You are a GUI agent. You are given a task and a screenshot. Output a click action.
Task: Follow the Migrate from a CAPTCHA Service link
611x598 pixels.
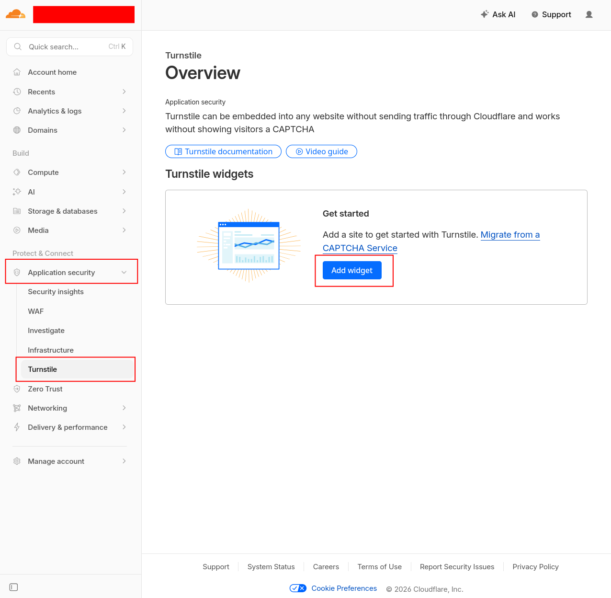431,241
